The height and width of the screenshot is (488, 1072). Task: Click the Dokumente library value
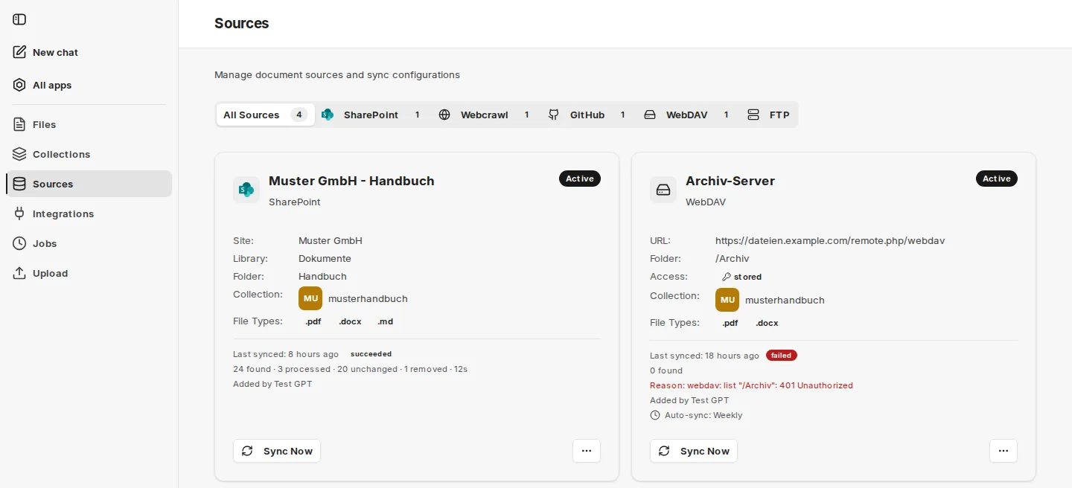[x=325, y=259]
